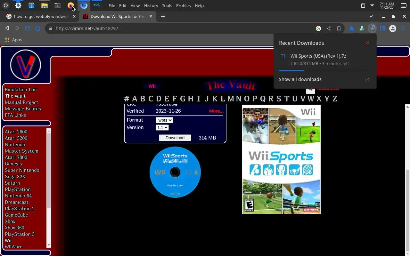This screenshot has width=410, height=256.
Task: Click the Wii Sports disc image
Action: (x=175, y=172)
